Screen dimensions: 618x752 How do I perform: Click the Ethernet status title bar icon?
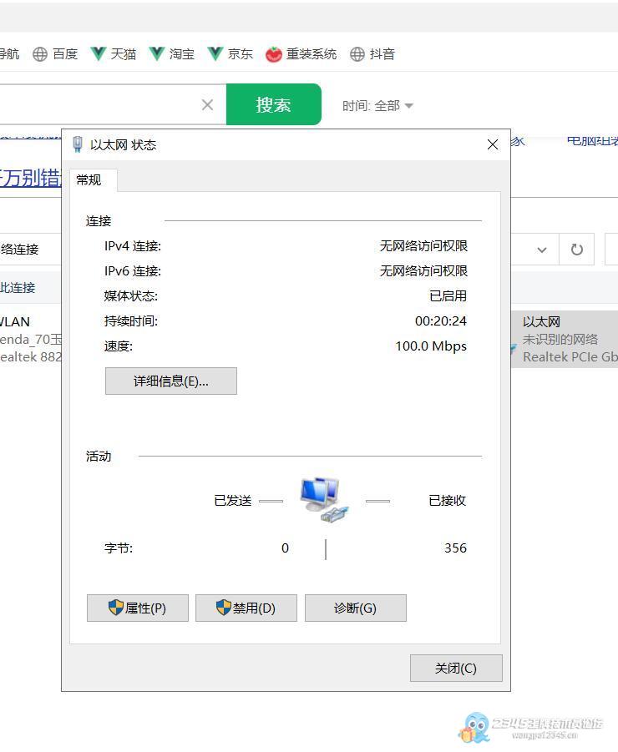[79, 144]
